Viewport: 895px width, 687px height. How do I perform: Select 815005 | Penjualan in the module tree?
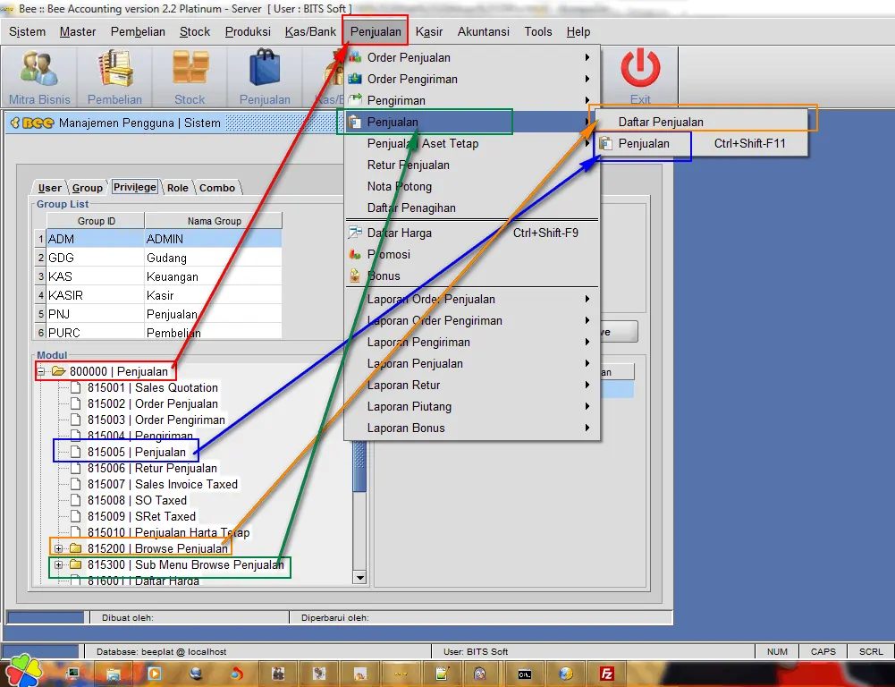(x=137, y=453)
